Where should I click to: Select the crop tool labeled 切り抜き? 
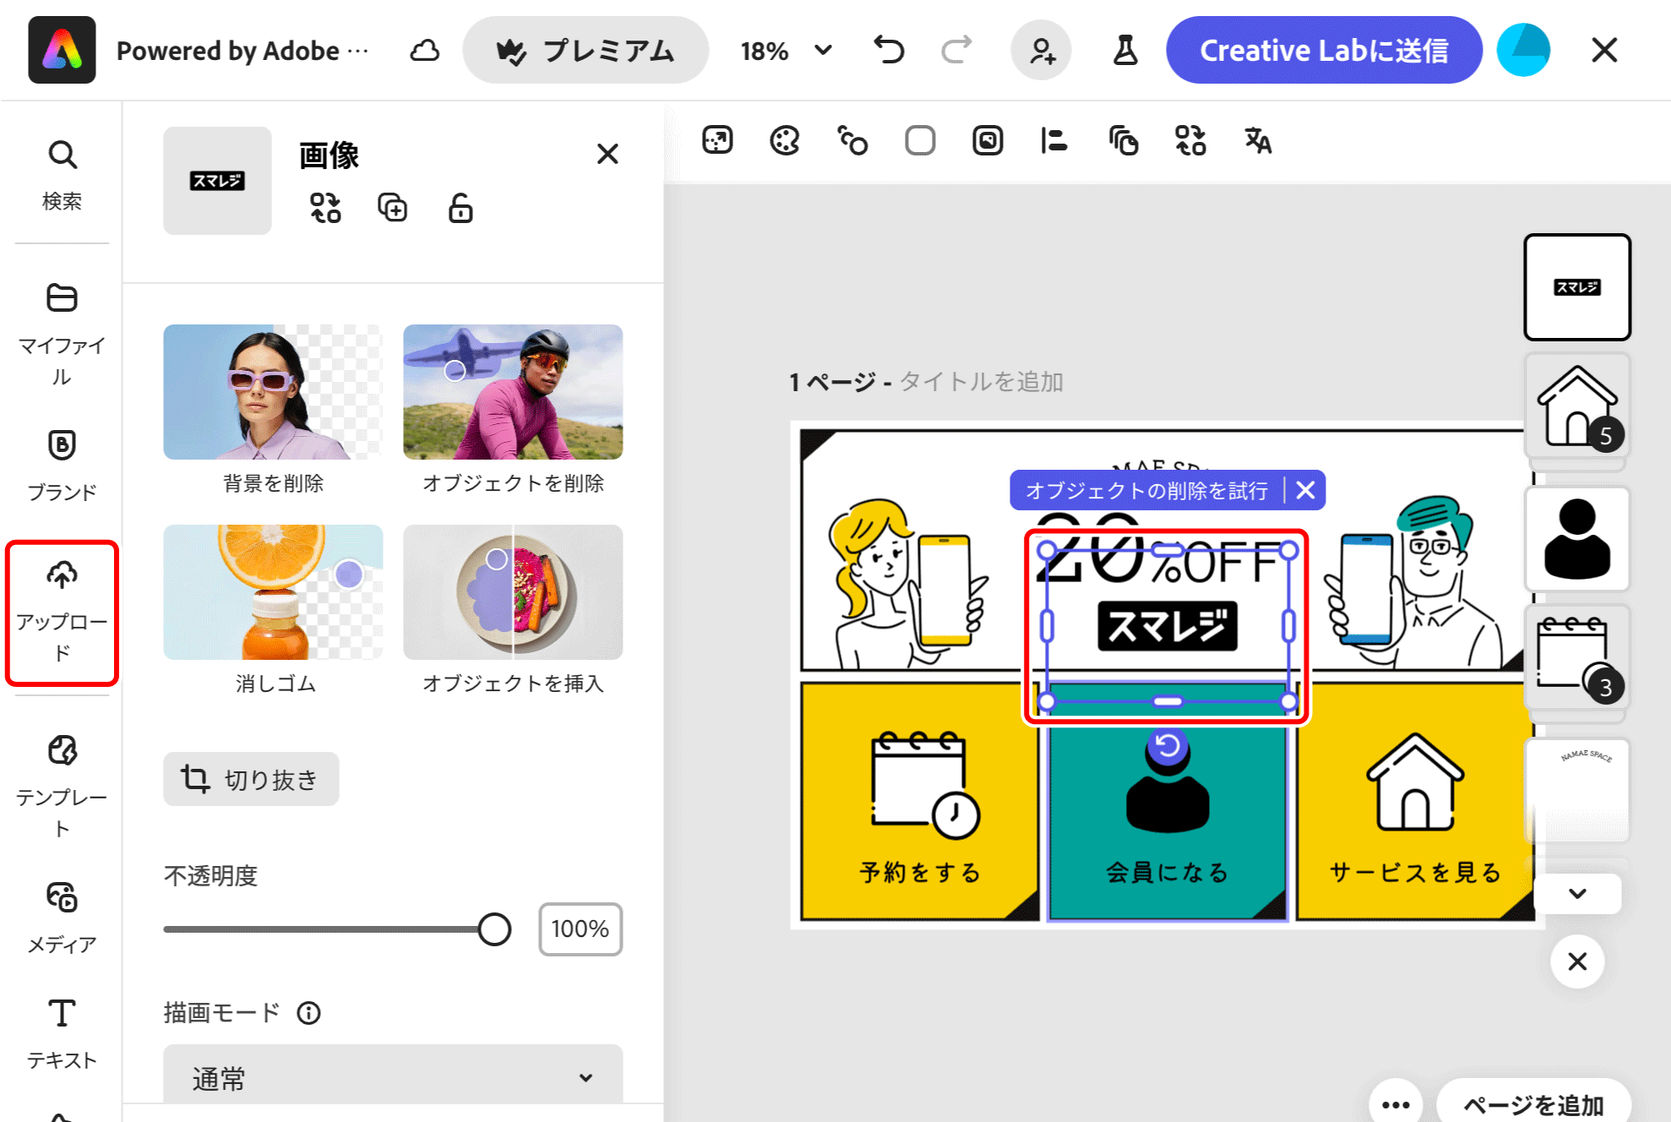(250, 779)
